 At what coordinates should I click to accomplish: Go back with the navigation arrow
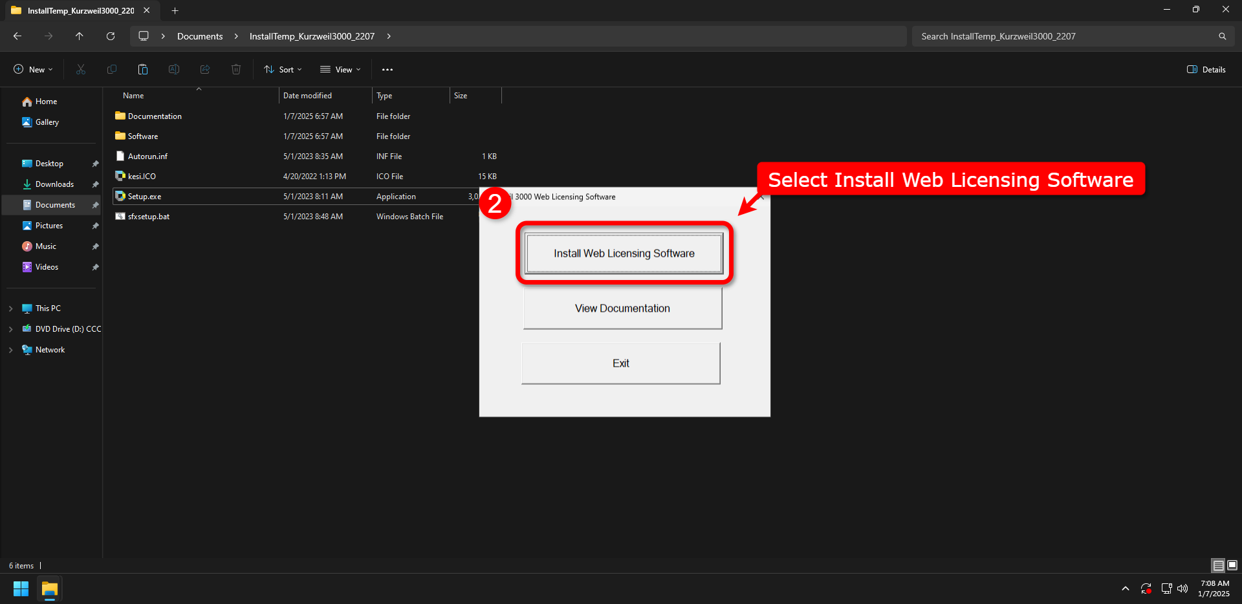click(17, 36)
